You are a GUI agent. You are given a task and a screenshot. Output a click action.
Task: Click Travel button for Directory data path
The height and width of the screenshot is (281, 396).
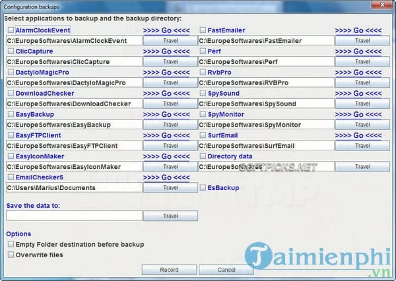click(362, 167)
